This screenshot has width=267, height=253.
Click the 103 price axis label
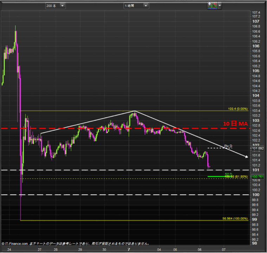256,121
